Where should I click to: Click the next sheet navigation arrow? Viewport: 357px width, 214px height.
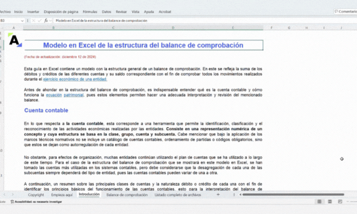tap(12, 194)
